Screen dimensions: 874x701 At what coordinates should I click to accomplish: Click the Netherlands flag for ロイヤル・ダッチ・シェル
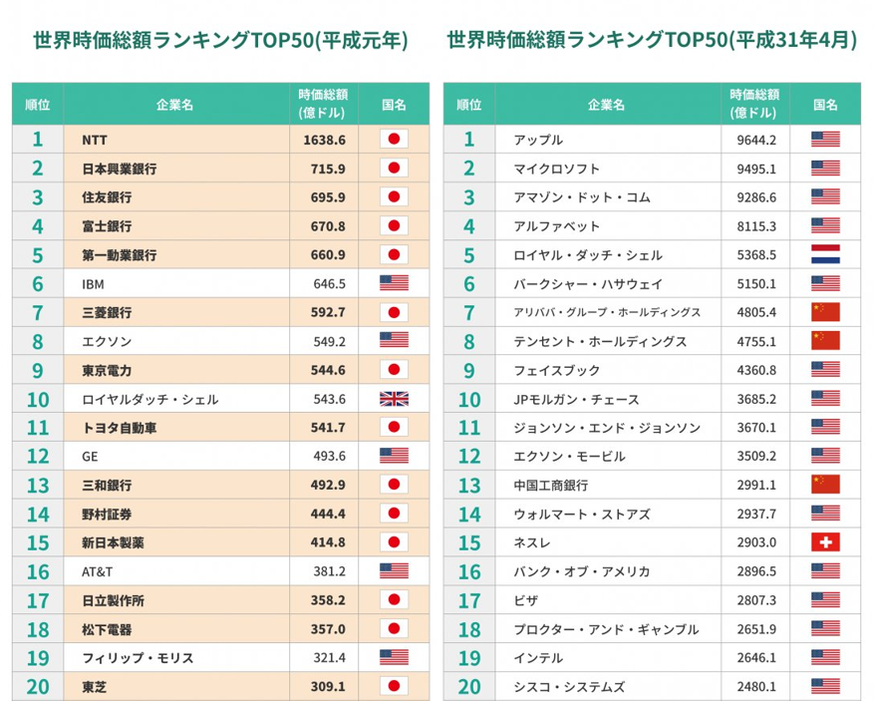click(x=825, y=254)
